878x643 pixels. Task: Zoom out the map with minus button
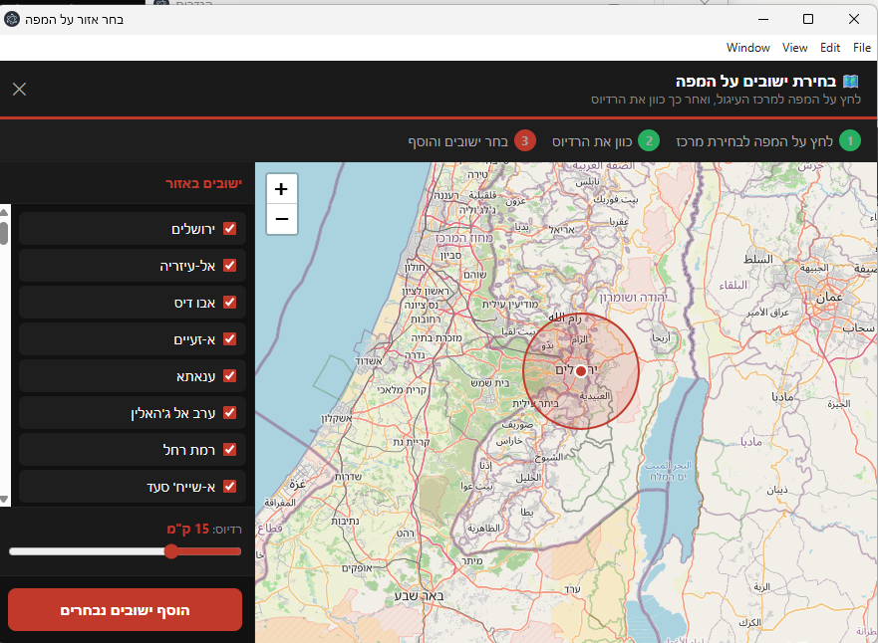282,219
